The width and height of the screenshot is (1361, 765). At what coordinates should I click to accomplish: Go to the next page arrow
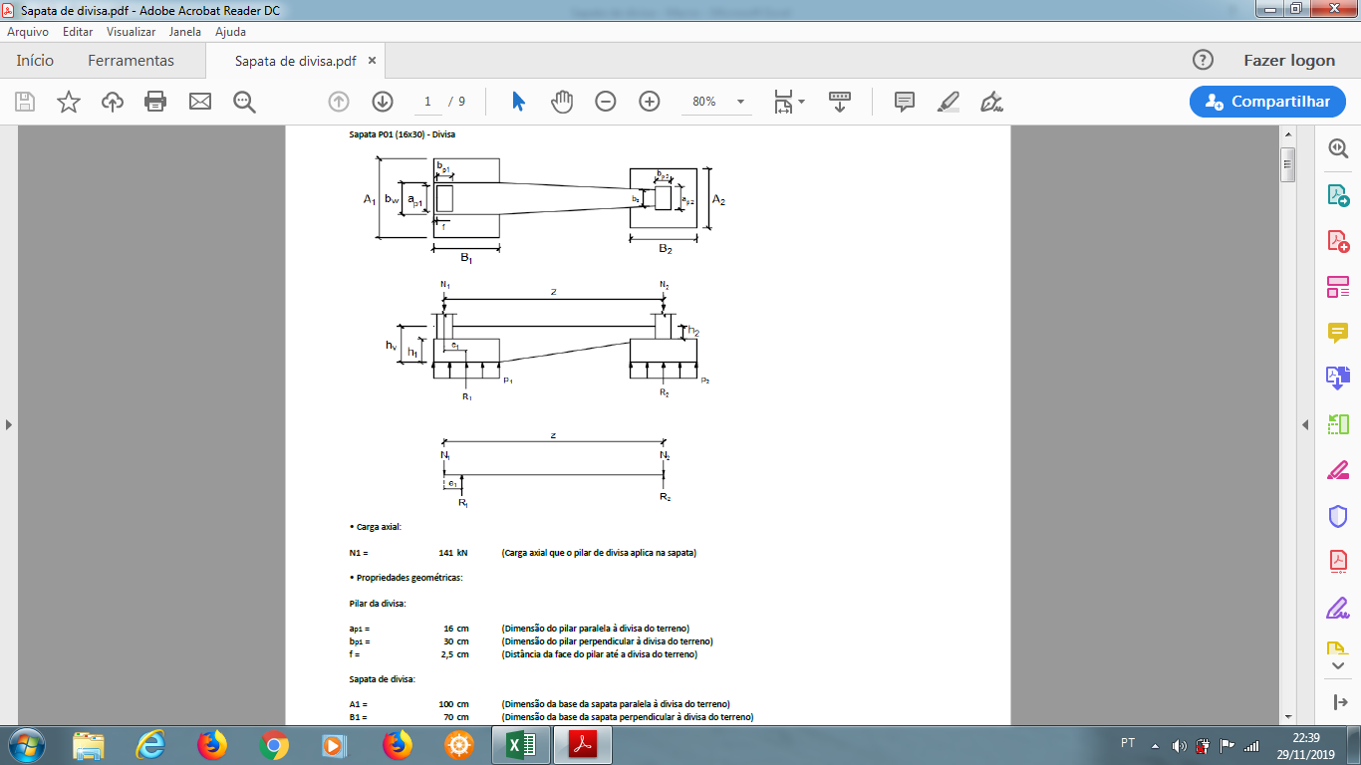(x=383, y=102)
